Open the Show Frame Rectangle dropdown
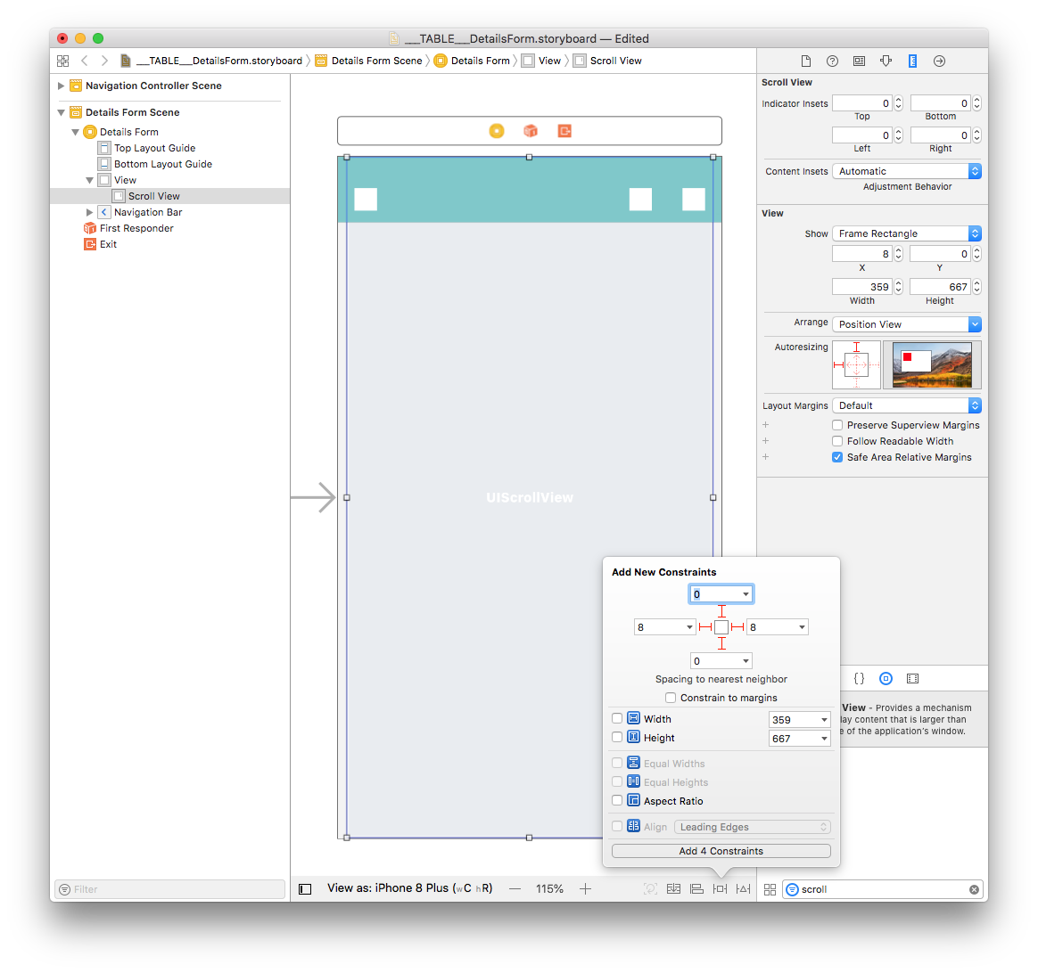 907,233
